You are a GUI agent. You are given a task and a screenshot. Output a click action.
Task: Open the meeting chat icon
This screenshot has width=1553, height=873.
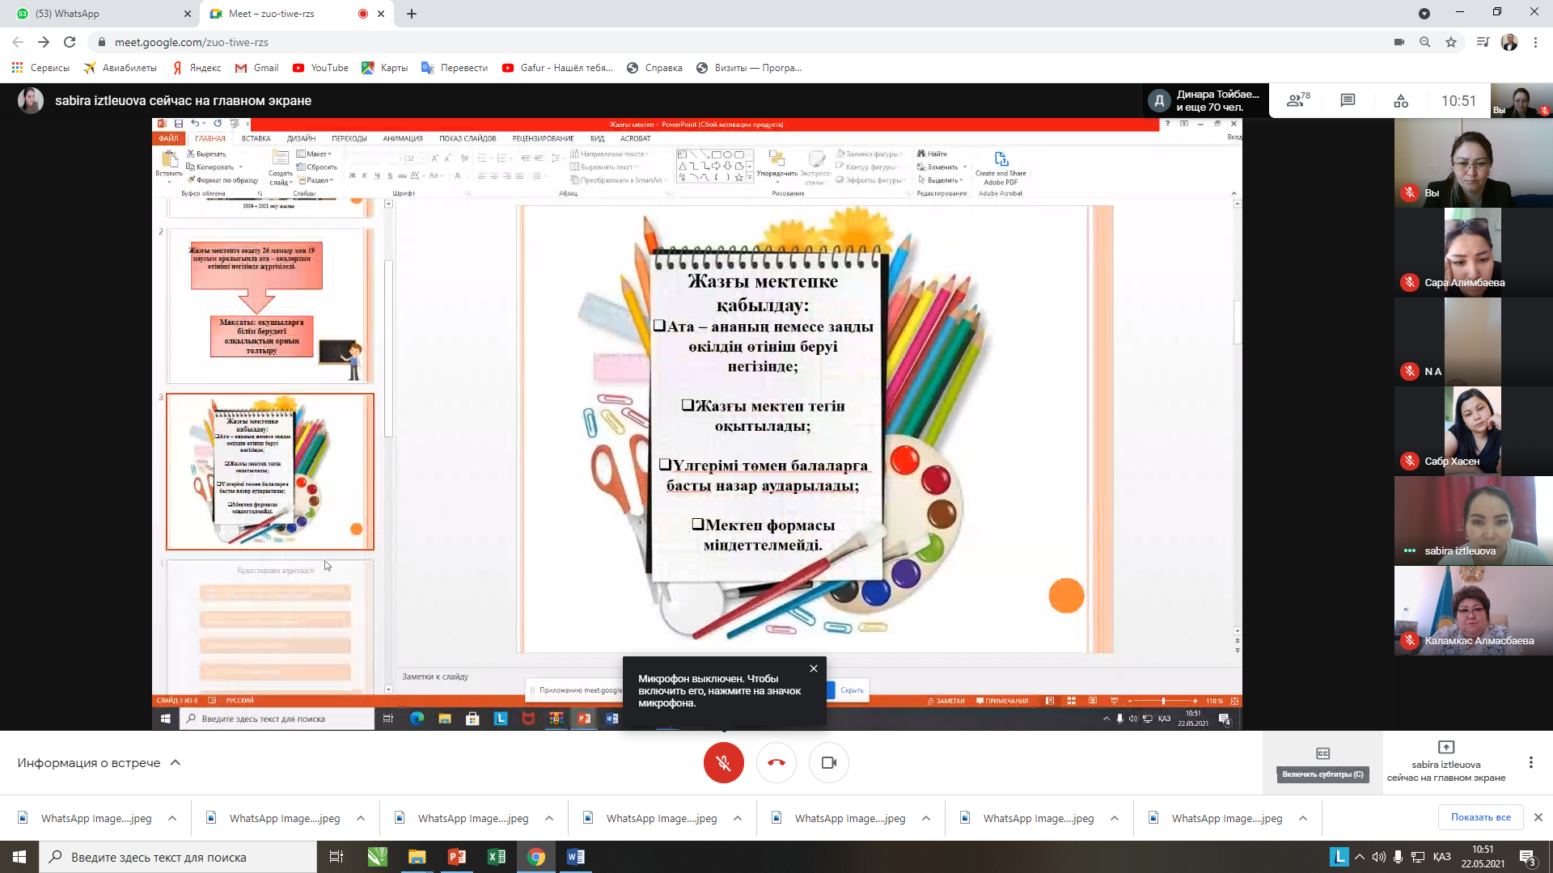pyautogui.click(x=1348, y=100)
